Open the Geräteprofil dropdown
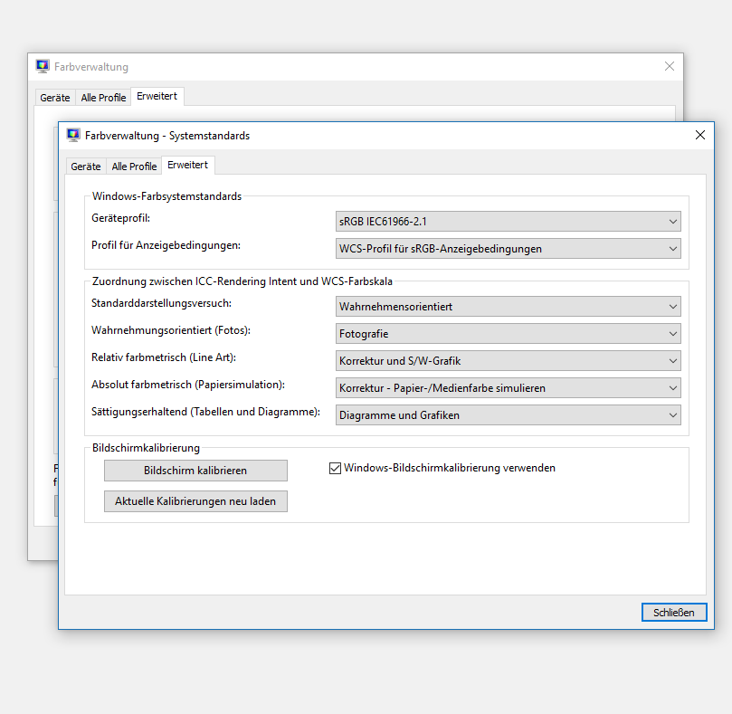Image resolution: width=732 pixels, height=714 pixels. [508, 222]
